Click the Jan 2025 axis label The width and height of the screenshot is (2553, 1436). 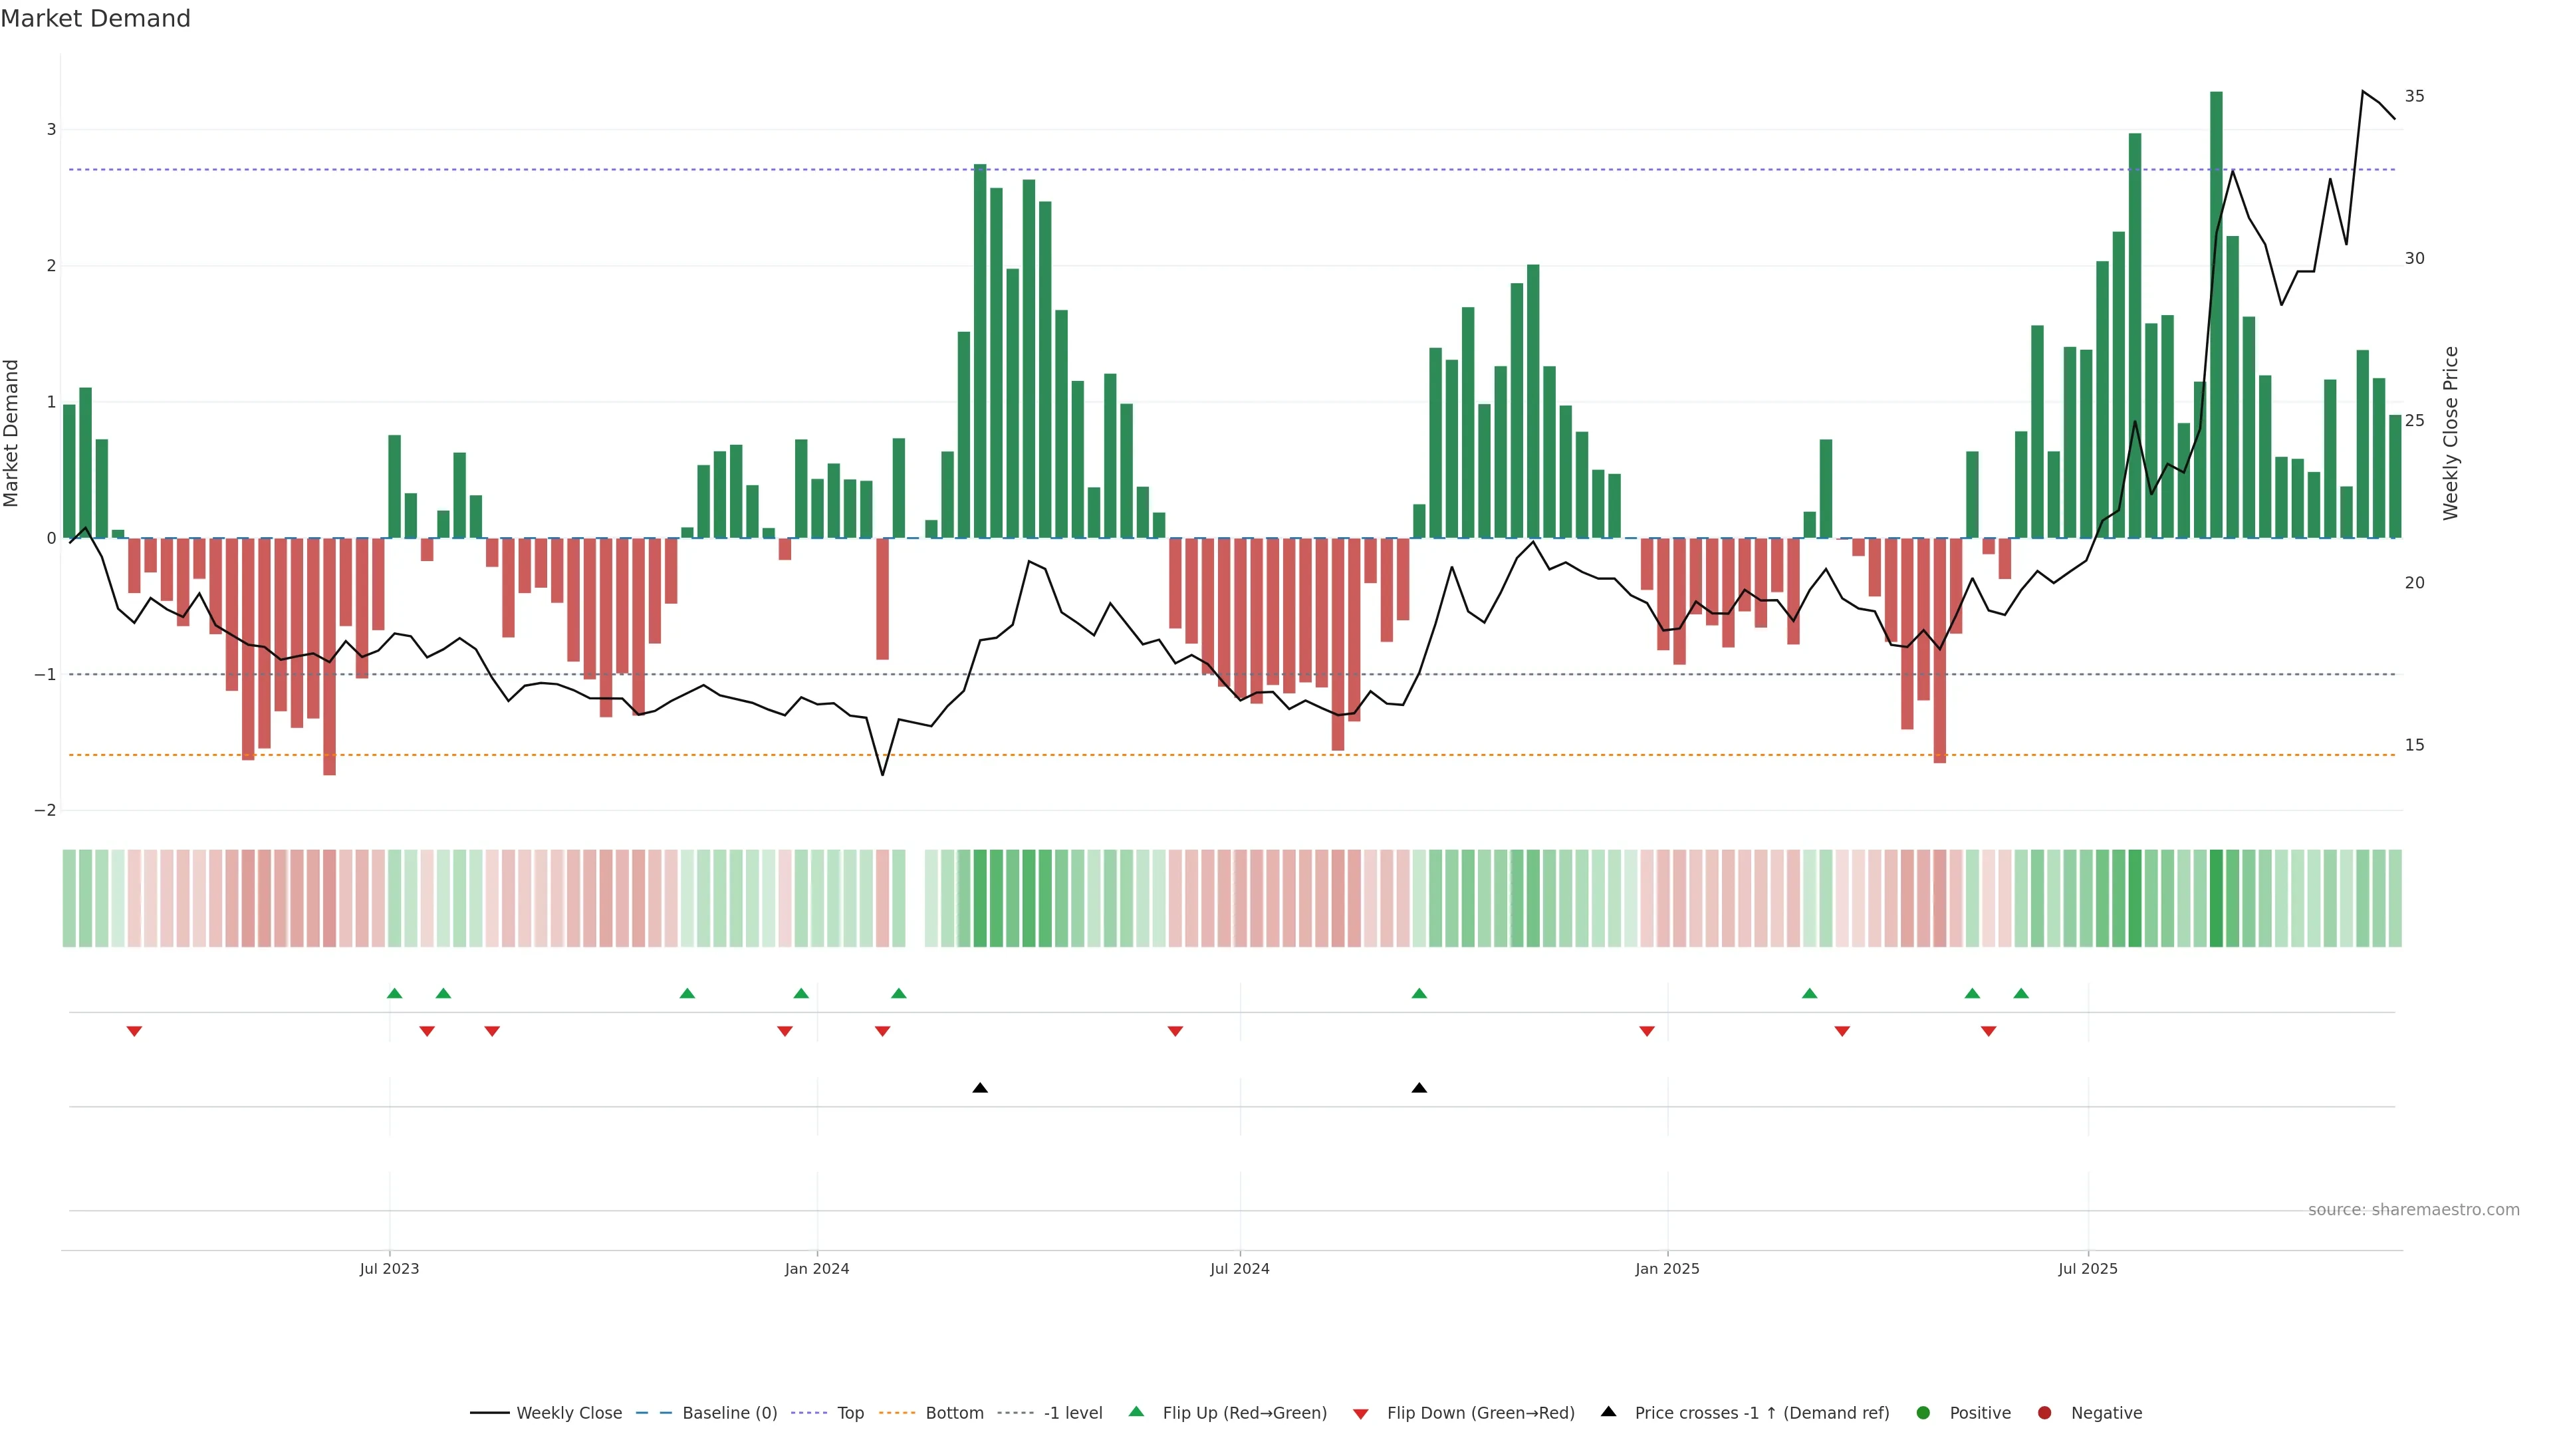click(x=1667, y=1268)
